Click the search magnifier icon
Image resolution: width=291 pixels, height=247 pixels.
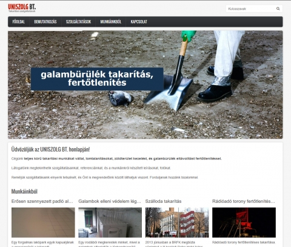278,8
